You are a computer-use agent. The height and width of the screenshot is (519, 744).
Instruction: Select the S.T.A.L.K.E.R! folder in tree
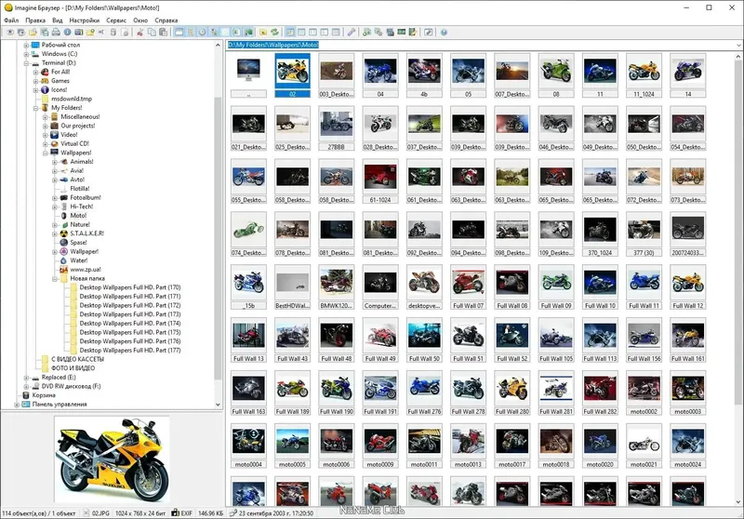pyautogui.click(x=86, y=233)
